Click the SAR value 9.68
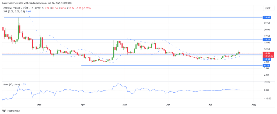 point(28,11)
